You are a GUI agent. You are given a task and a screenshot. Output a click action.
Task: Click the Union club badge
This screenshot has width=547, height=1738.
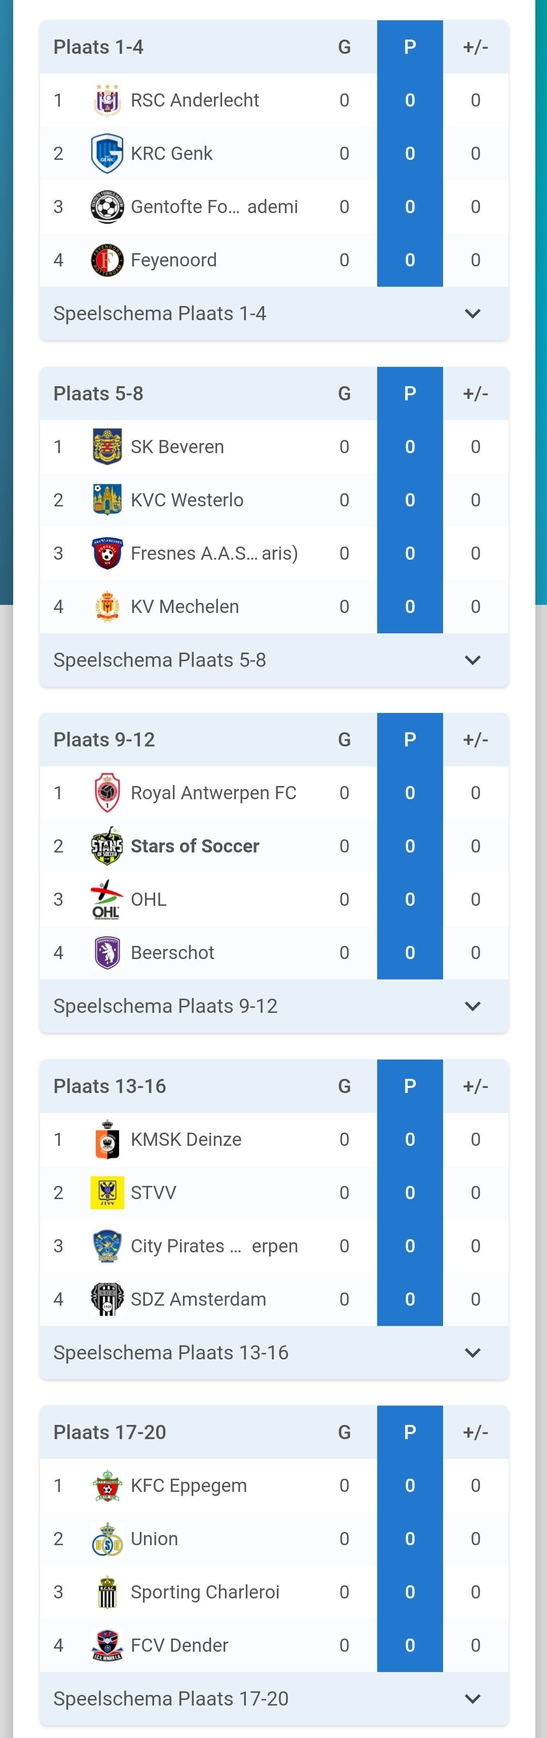(107, 1539)
